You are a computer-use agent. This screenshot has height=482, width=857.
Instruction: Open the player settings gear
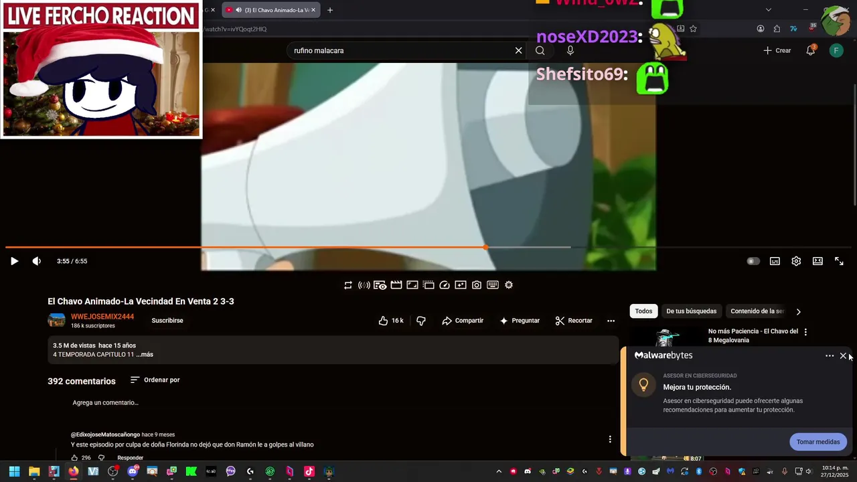pos(796,261)
